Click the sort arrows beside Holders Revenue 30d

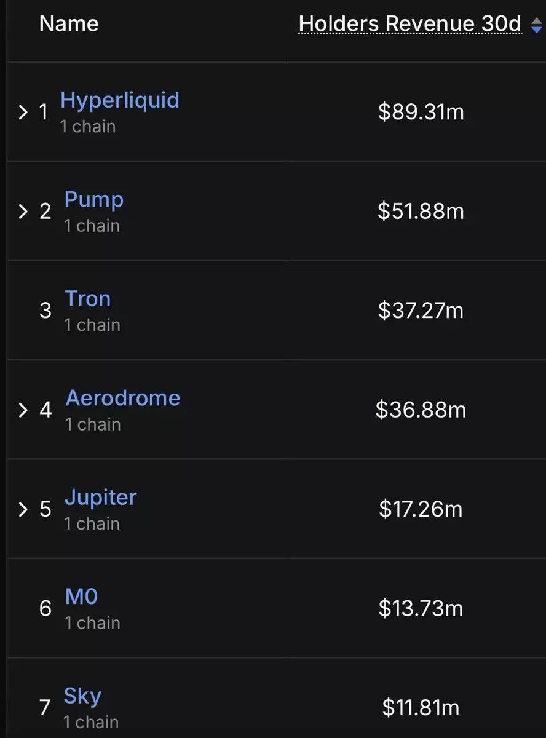(x=536, y=25)
